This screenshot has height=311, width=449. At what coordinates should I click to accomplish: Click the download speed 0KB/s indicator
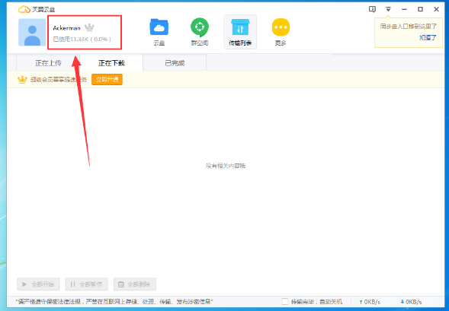pos(411,302)
